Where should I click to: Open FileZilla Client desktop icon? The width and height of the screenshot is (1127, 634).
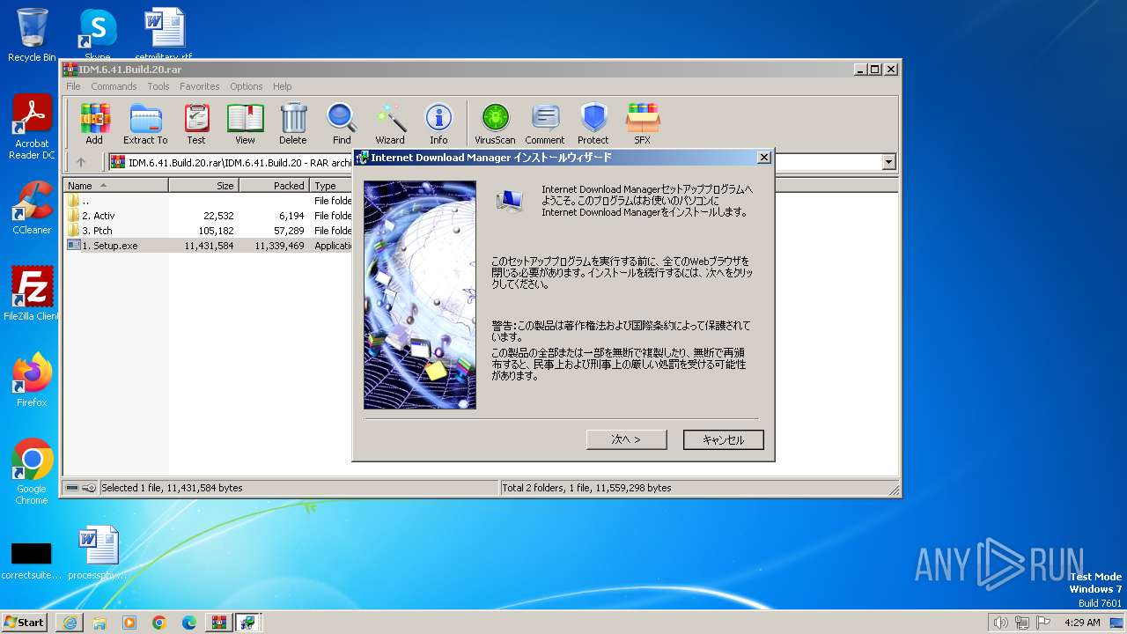click(32, 294)
